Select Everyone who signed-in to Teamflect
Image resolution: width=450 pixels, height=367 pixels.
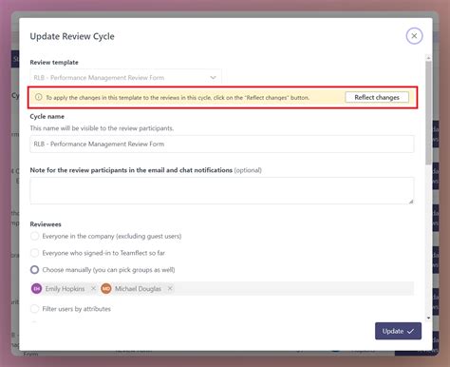(x=34, y=253)
